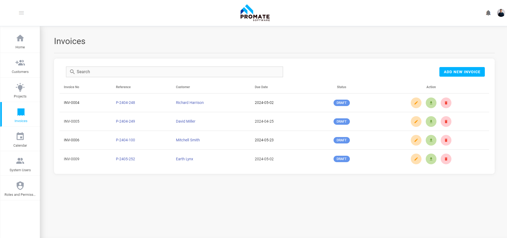Screen dimensions: 507x238
Task: Download invoice INV-0005 using green icon
Action: (431, 122)
